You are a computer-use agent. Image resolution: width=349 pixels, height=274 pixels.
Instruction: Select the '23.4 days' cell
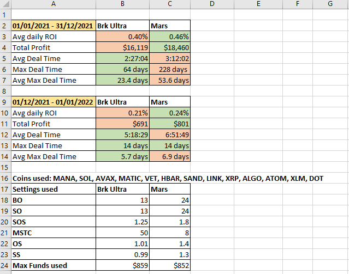(123, 80)
